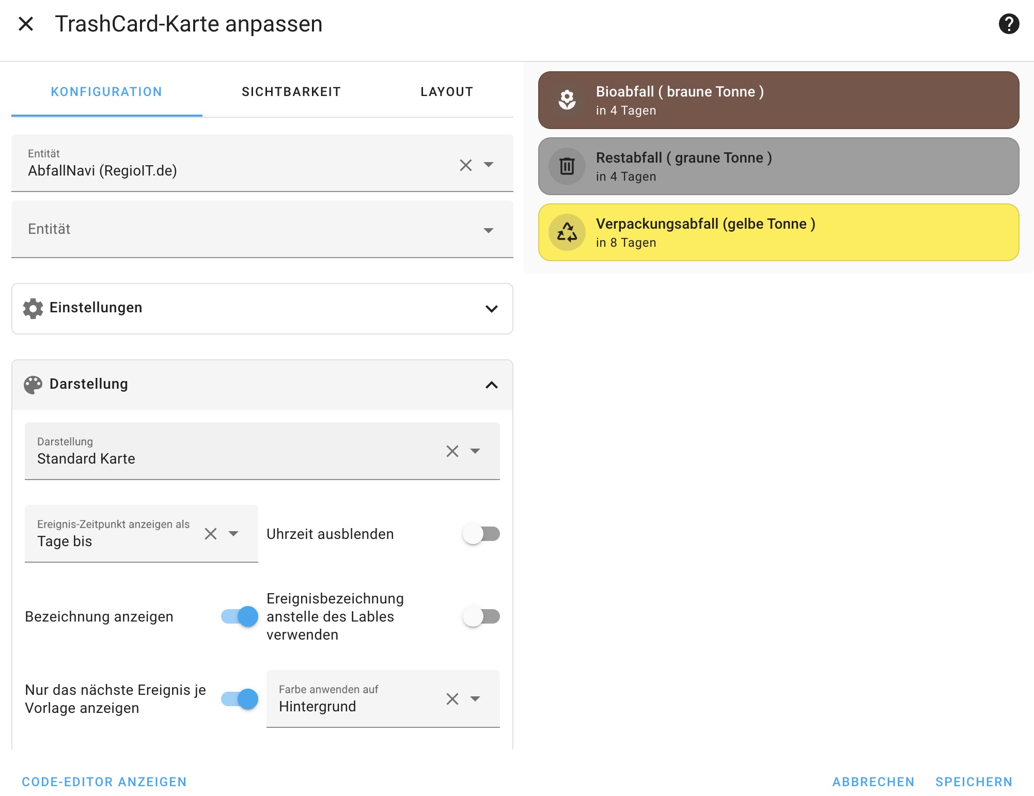Disable Bezeichnung anzeigen switch

[x=240, y=616]
